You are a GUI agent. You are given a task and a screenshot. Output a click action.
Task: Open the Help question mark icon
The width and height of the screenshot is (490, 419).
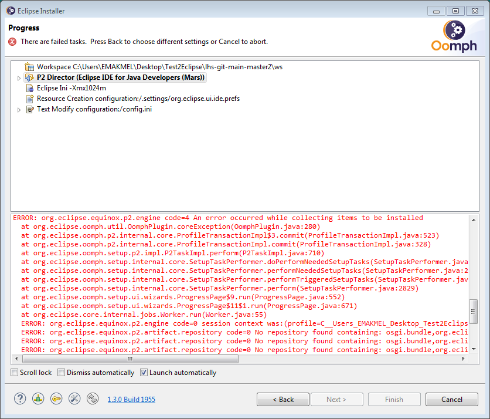[20, 398]
